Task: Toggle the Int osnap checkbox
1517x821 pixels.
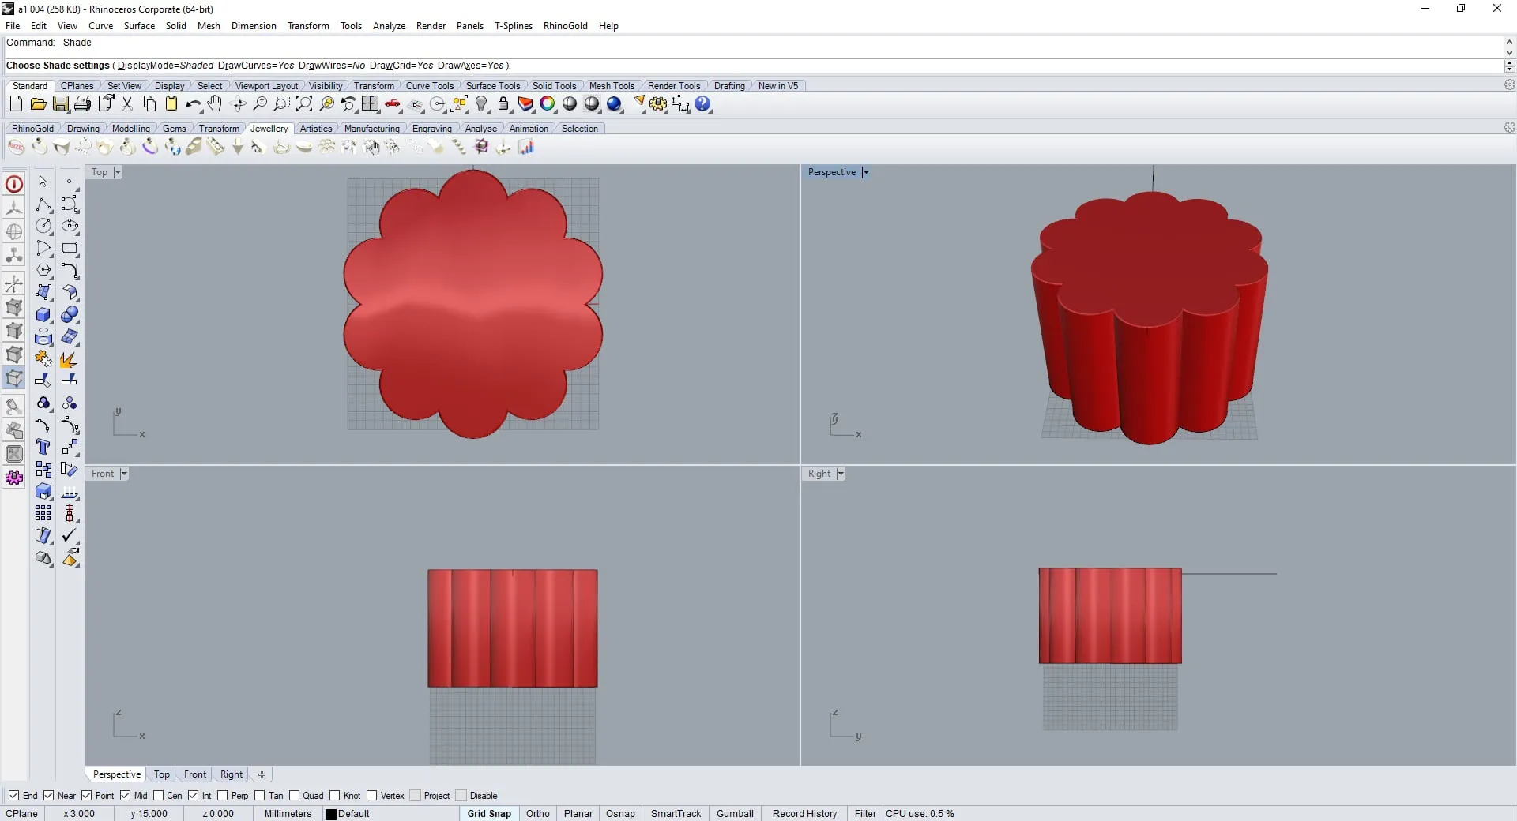Action: click(x=193, y=796)
